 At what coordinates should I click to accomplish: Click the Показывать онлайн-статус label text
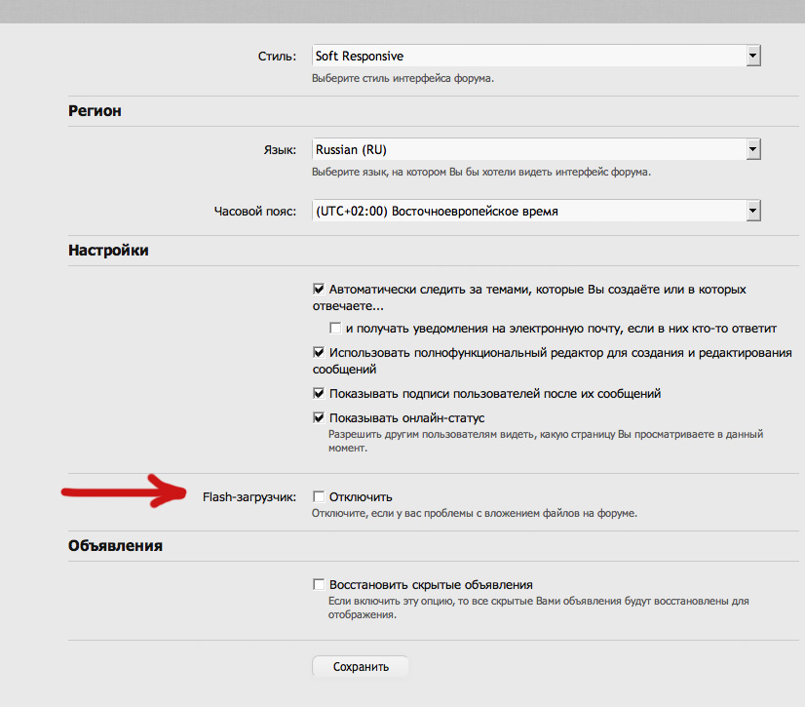pyautogui.click(x=406, y=418)
